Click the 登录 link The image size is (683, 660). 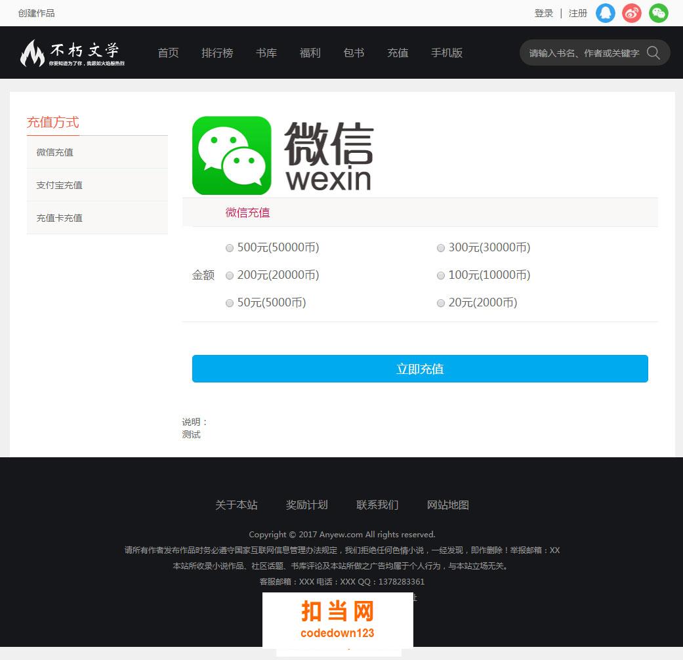coord(544,13)
